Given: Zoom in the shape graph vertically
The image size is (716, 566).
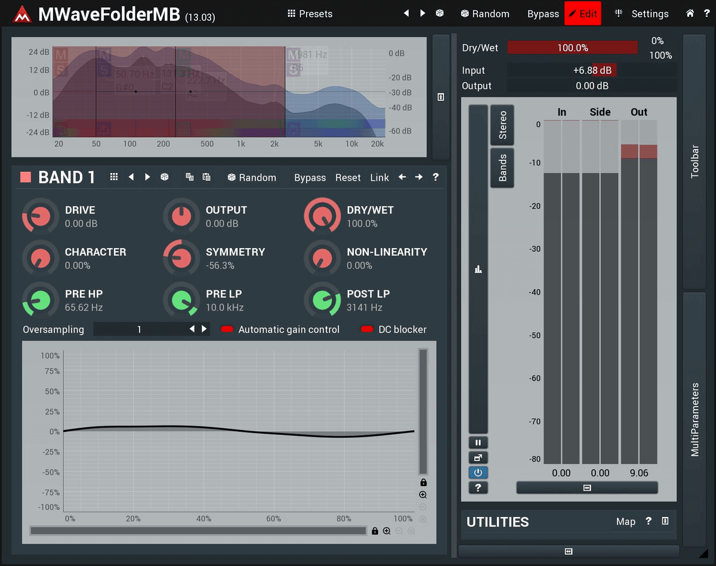Looking at the screenshot, I should point(423,495).
